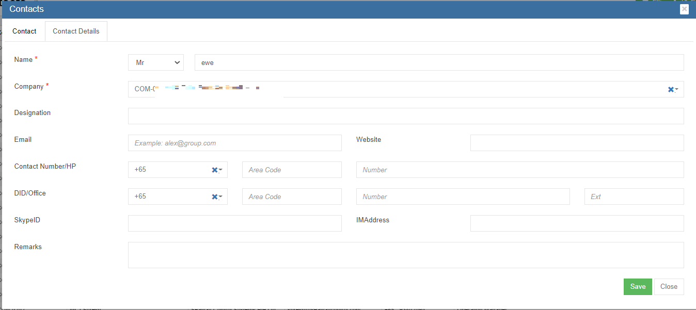Image resolution: width=696 pixels, height=310 pixels.
Task: Close the Contacts dialog with X icon
Action: [x=684, y=9]
